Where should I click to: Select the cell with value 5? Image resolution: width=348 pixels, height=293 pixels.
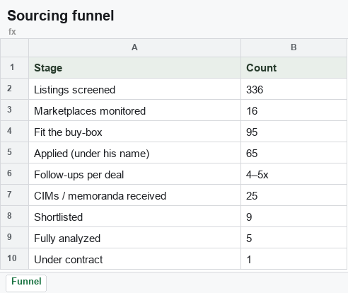294,238
